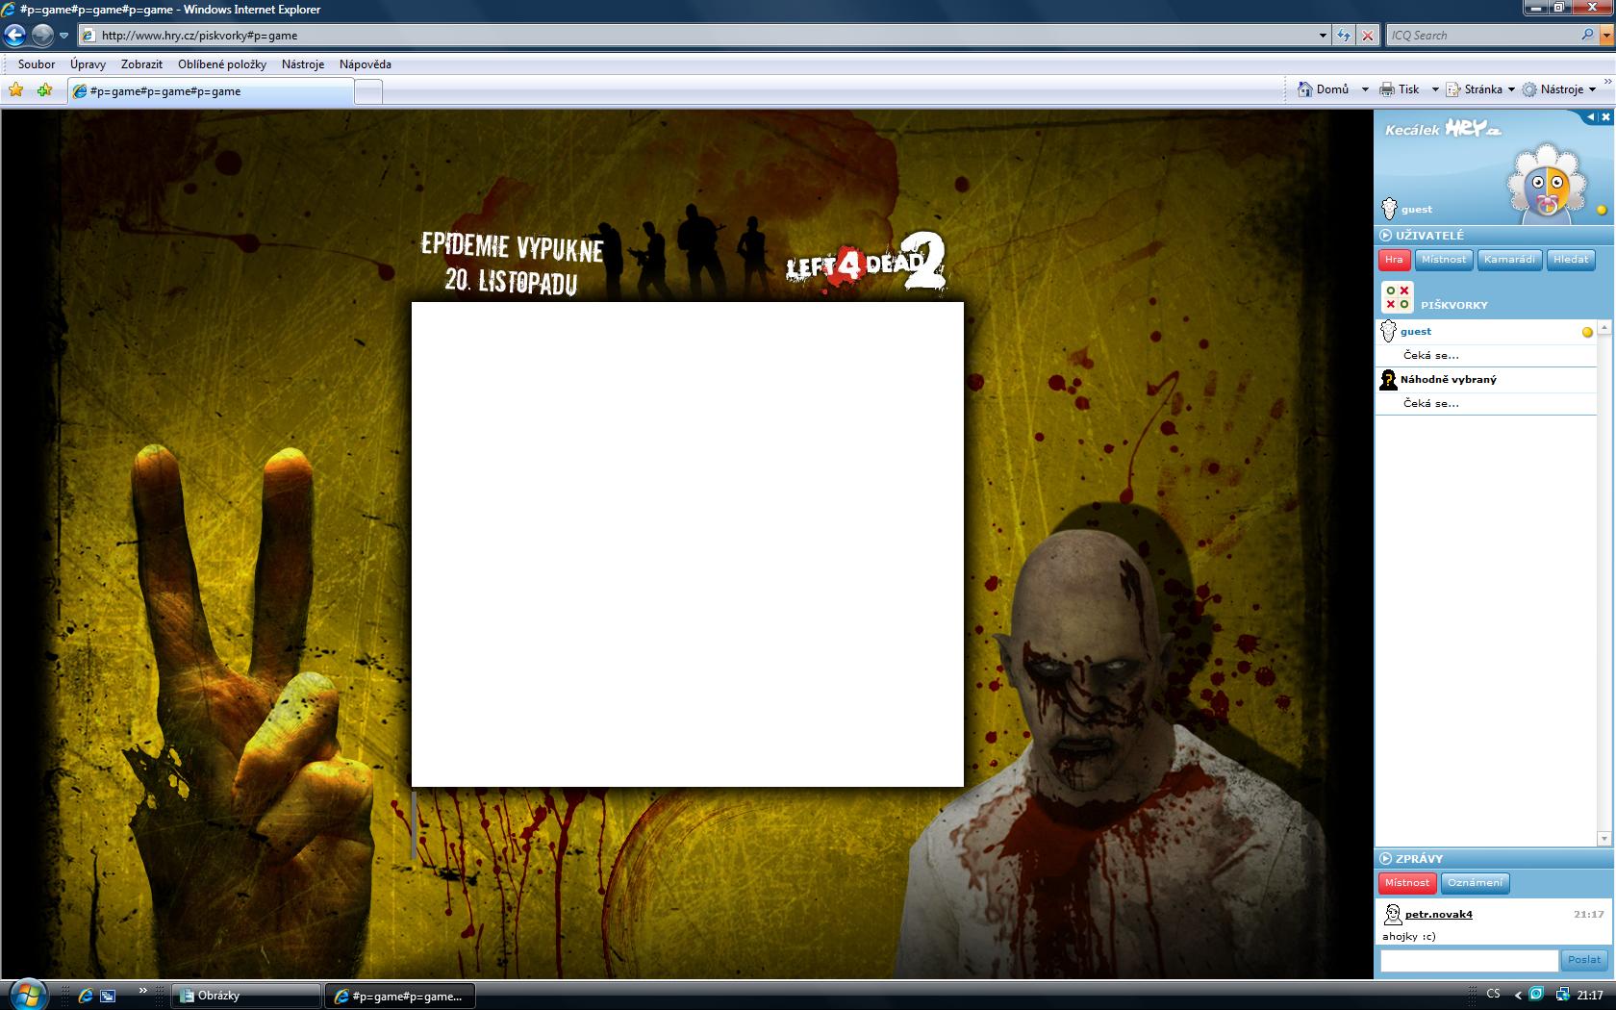Click the CS language indicator in tray

[x=1493, y=995]
